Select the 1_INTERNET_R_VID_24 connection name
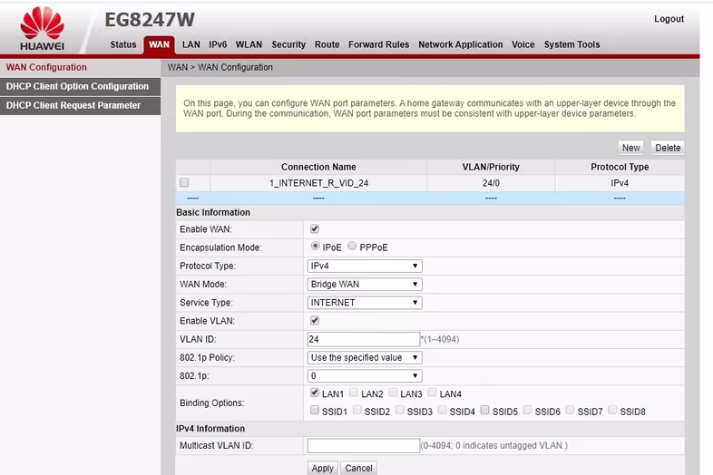Viewport: 713px width, 475px height. (318, 183)
